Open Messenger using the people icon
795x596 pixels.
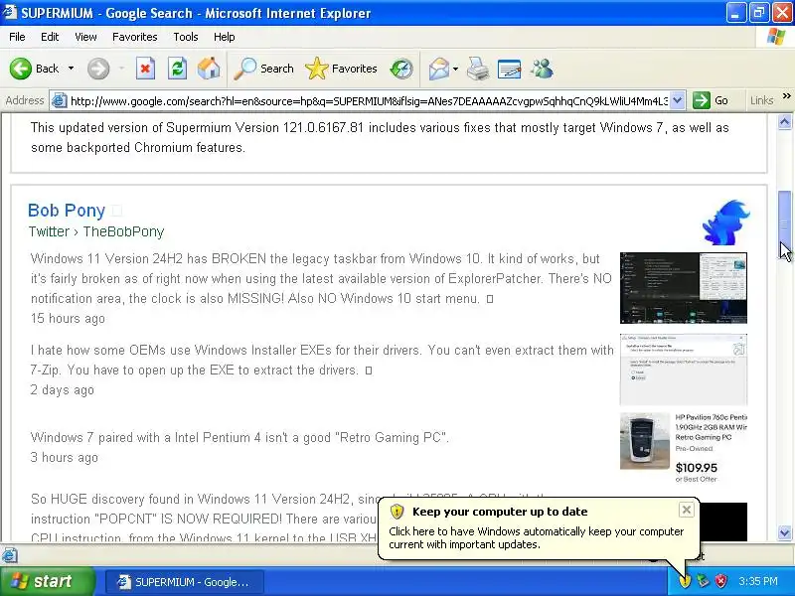point(542,69)
